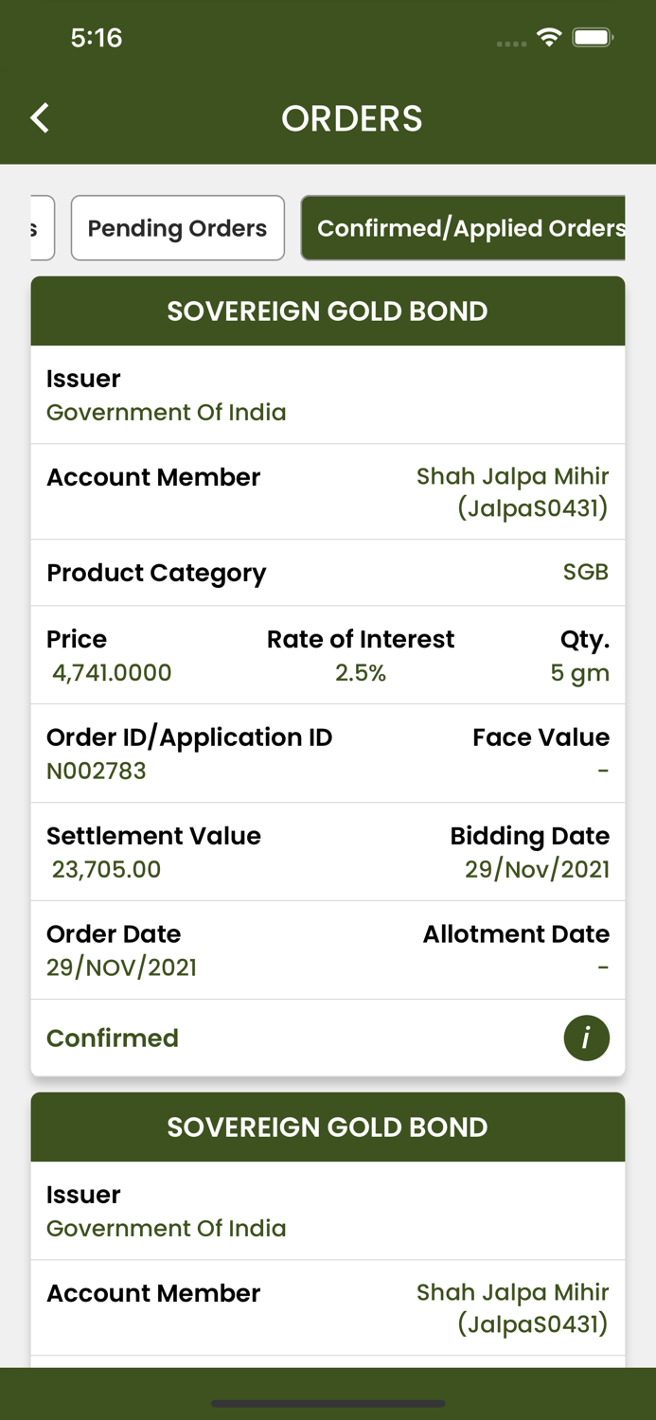This screenshot has height=1420, width=656.
Task: Tap the home indicator bar
Action: pos(328,1403)
